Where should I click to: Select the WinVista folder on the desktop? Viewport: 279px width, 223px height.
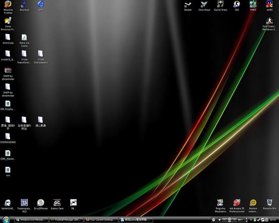coord(8,39)
